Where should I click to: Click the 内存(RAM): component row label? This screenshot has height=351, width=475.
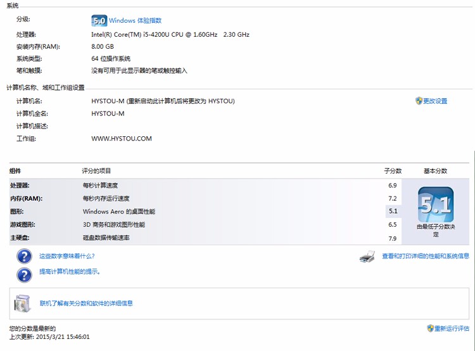click(27, 198)
